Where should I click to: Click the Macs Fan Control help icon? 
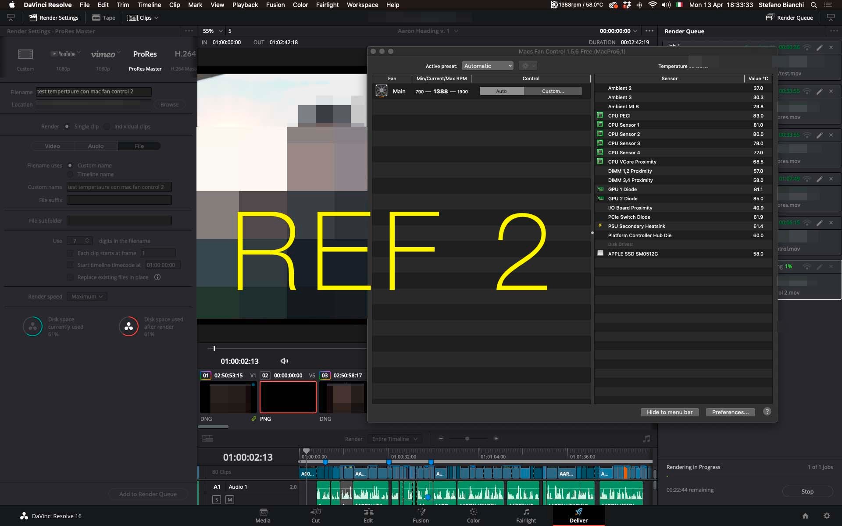pos(767,412)
